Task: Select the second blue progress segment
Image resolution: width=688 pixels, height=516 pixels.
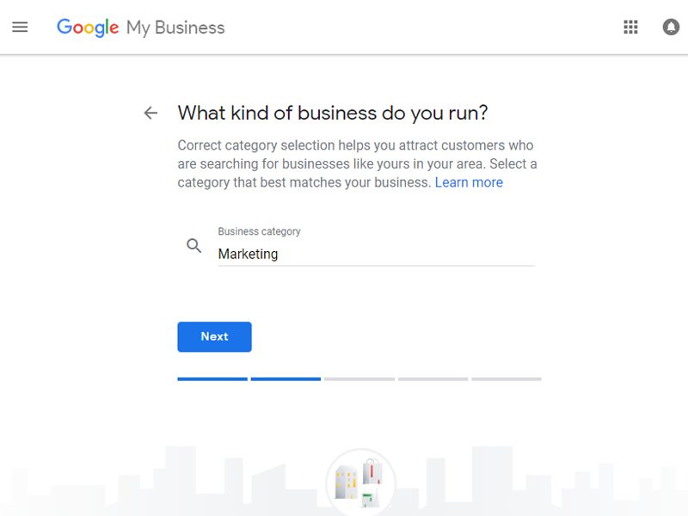Action: (286, 378)
